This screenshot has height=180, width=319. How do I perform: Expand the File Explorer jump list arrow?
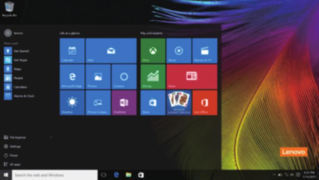point(51,137)
